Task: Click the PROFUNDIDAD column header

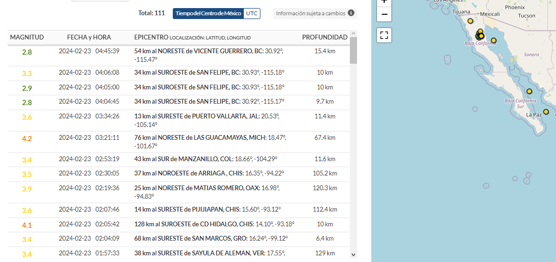Action: point(325,37)
